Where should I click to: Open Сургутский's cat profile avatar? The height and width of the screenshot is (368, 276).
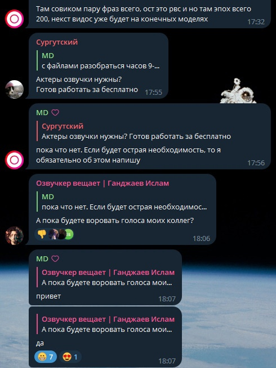14,89
